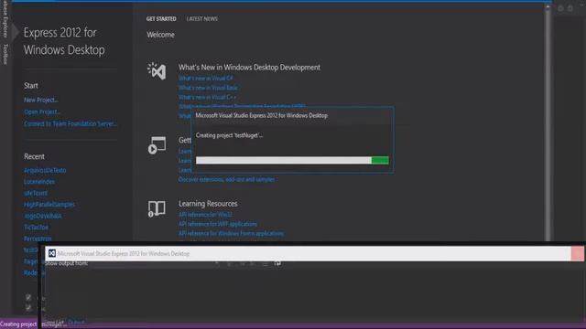586x329 pixels.
Task: Click the New Project... link
Action: (x=40, y=100)
